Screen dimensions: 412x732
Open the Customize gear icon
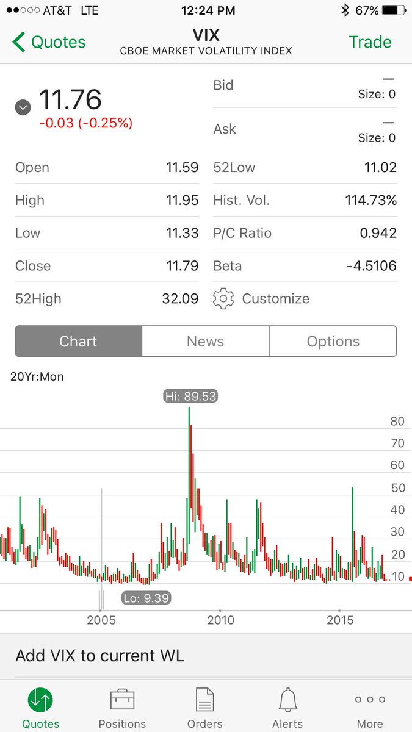point(223,299)
